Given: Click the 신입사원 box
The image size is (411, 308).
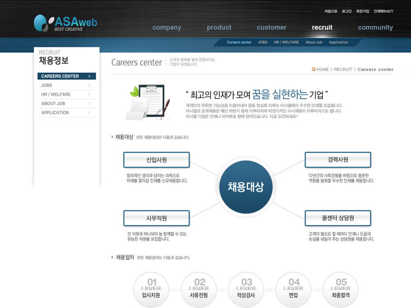Looking at the screenshot, I should [x=157, y=160].
